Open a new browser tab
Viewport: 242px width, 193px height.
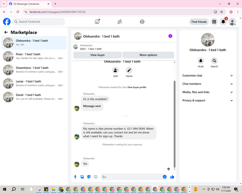pos(55,4)
